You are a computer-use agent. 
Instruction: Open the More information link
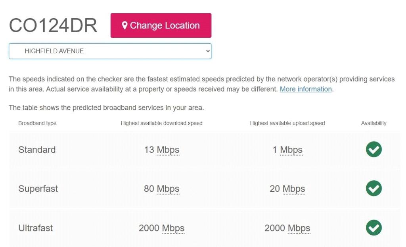[x=306, y=89]
